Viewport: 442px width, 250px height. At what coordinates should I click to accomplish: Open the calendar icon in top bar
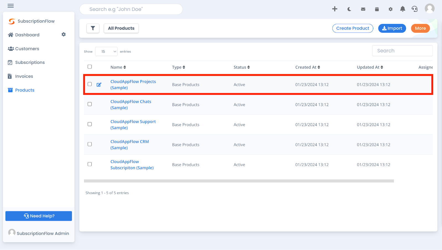tap(377, 9)
